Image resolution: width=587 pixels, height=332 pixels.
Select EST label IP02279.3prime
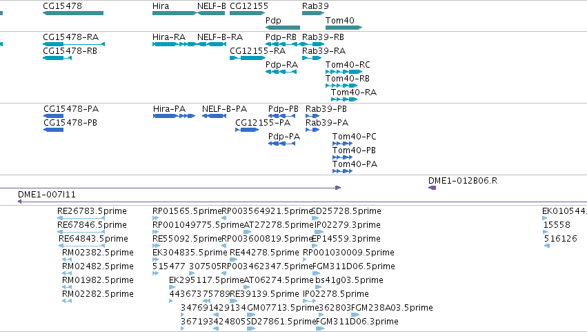tap(347, 225)
